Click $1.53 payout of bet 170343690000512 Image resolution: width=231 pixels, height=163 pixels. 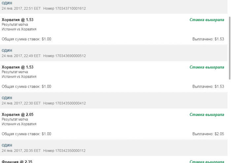(208, 86)
